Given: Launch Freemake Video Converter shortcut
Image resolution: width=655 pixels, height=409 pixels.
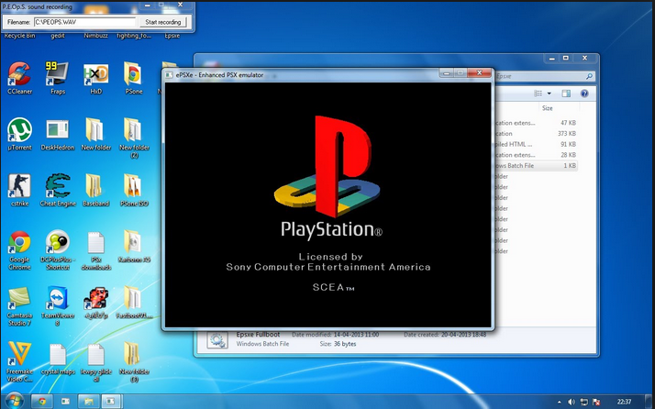Looking at the screenshot, I should [x=19, y=362].
